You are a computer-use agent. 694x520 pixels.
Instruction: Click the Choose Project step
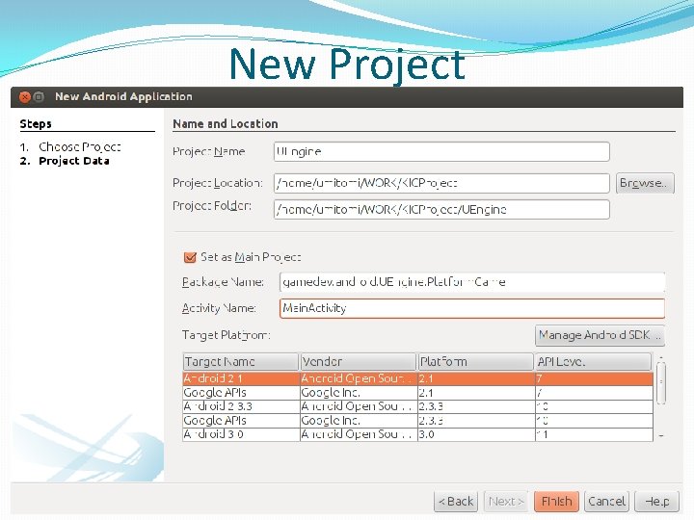80,146
